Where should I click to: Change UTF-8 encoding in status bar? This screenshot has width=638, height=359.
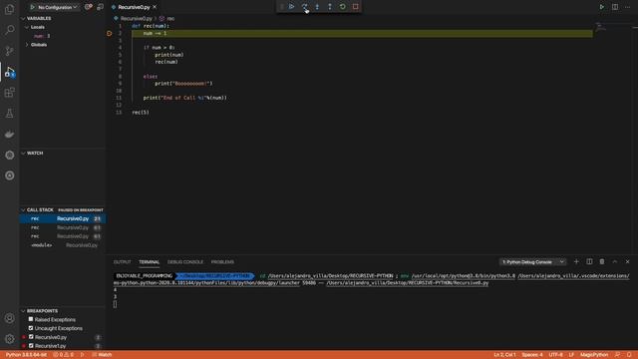click(556, 355)
